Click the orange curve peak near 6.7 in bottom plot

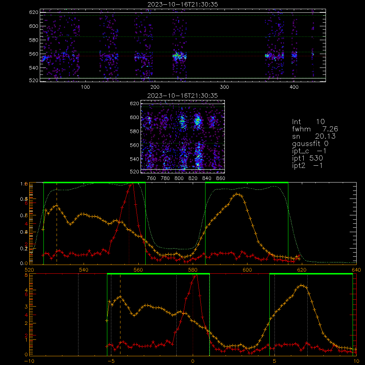(x=302, y=285)
